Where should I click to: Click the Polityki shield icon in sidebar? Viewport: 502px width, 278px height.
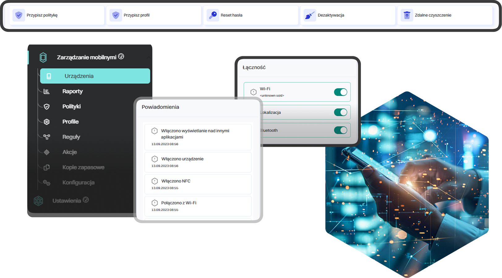coord(47,107)
